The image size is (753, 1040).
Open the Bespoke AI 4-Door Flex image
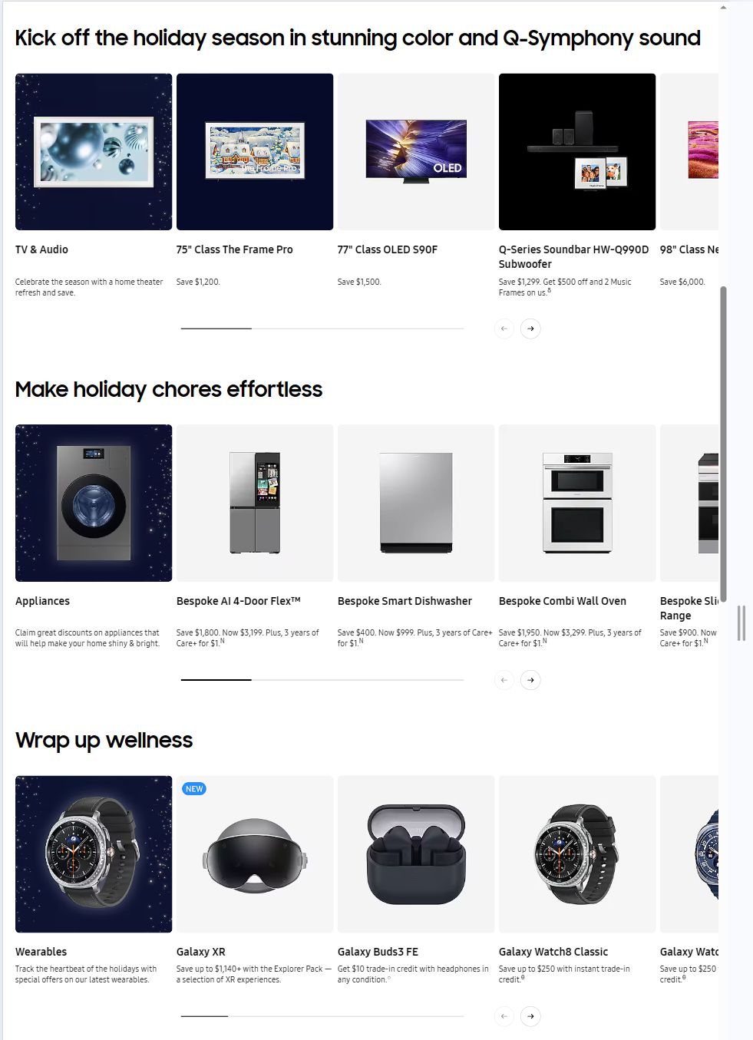pos(255,503)
